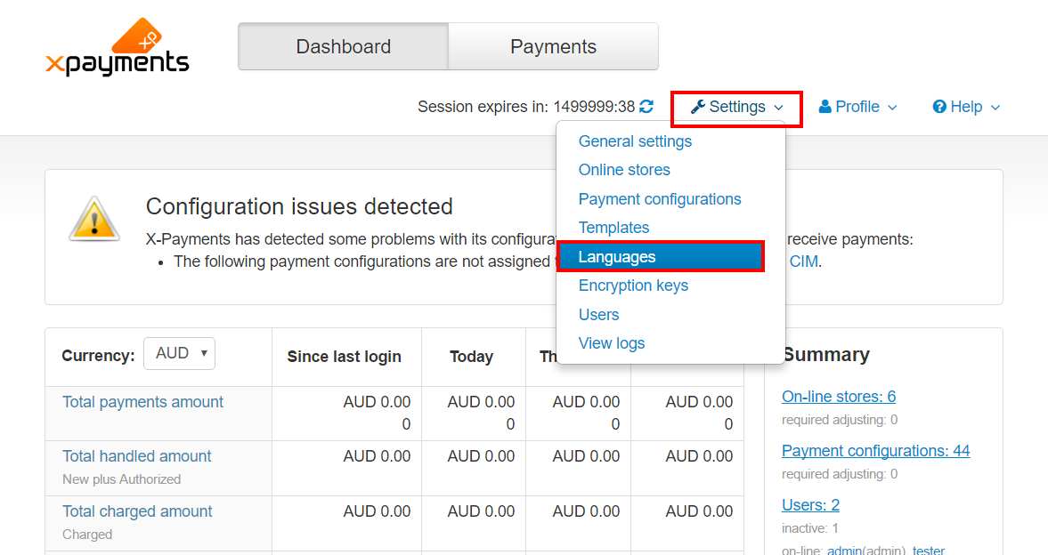Click the Help question mark icon
The height and width of the screenshot is (555, 1048).
pyautogui.click(x=939, y=107)
